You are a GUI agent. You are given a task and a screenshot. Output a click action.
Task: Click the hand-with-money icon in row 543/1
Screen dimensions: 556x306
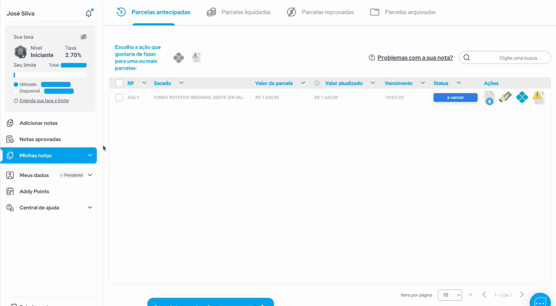click(505, 97)
